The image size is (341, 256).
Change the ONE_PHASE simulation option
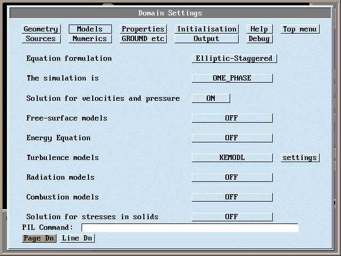(x=232, y=78)
